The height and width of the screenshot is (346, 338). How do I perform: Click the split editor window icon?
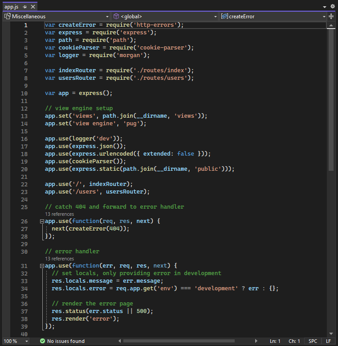coord(331,16)
